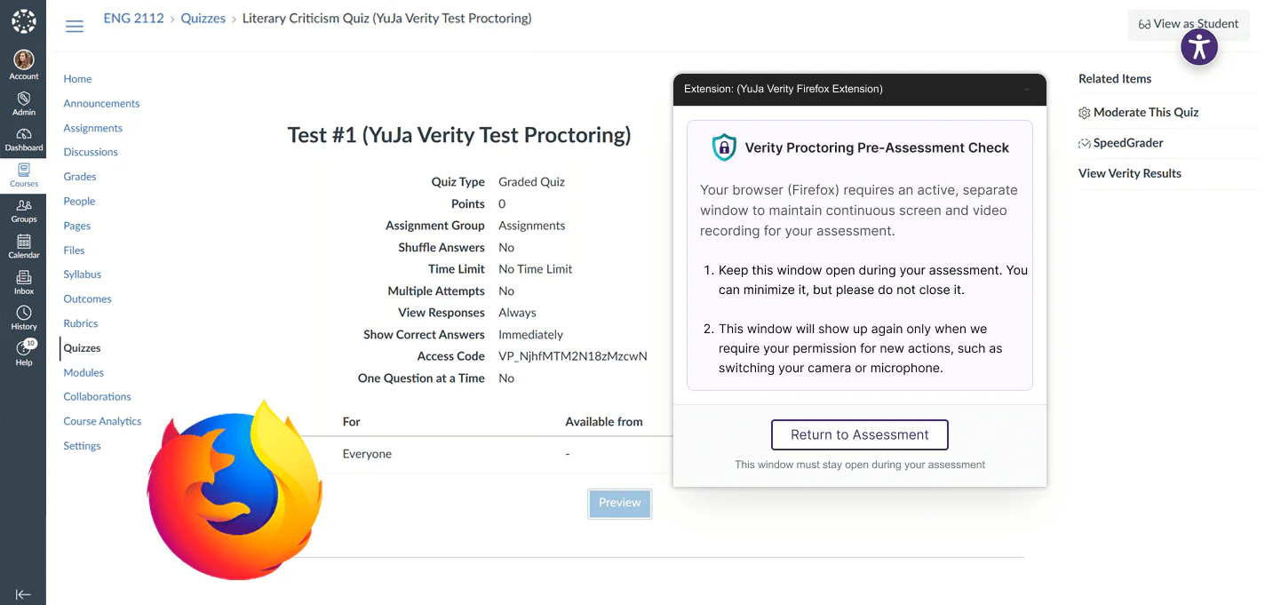Image resolution: width=1273 pixels, height=605 pixels.
Task: Open the Moderate This Quiz link
Action: [1145, 112]
